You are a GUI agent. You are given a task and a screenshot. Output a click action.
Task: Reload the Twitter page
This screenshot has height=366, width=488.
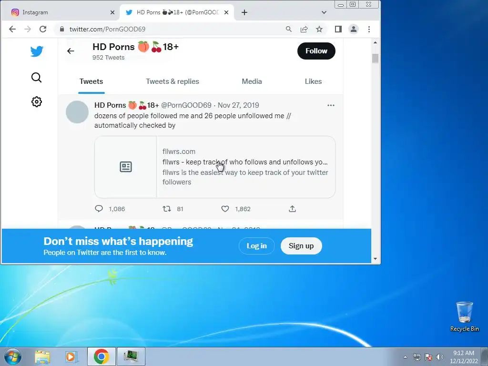(43, 29)
